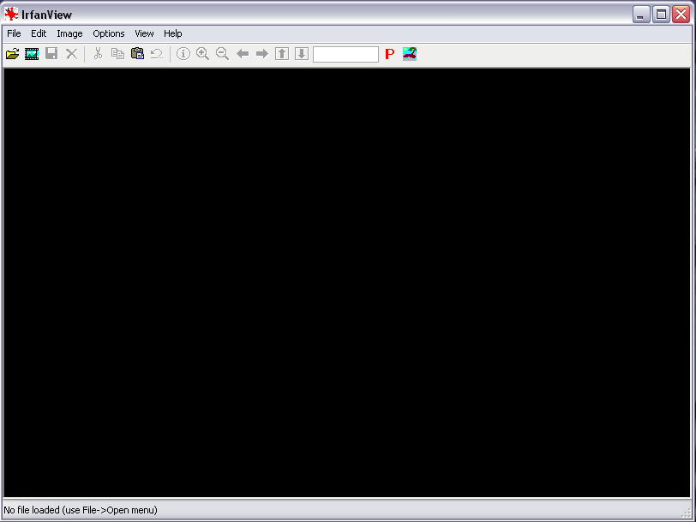The width and height of the screenshot is (696, 522).
Task: Click the Zoom Out magnifier icon
Action: click(223, 54)
